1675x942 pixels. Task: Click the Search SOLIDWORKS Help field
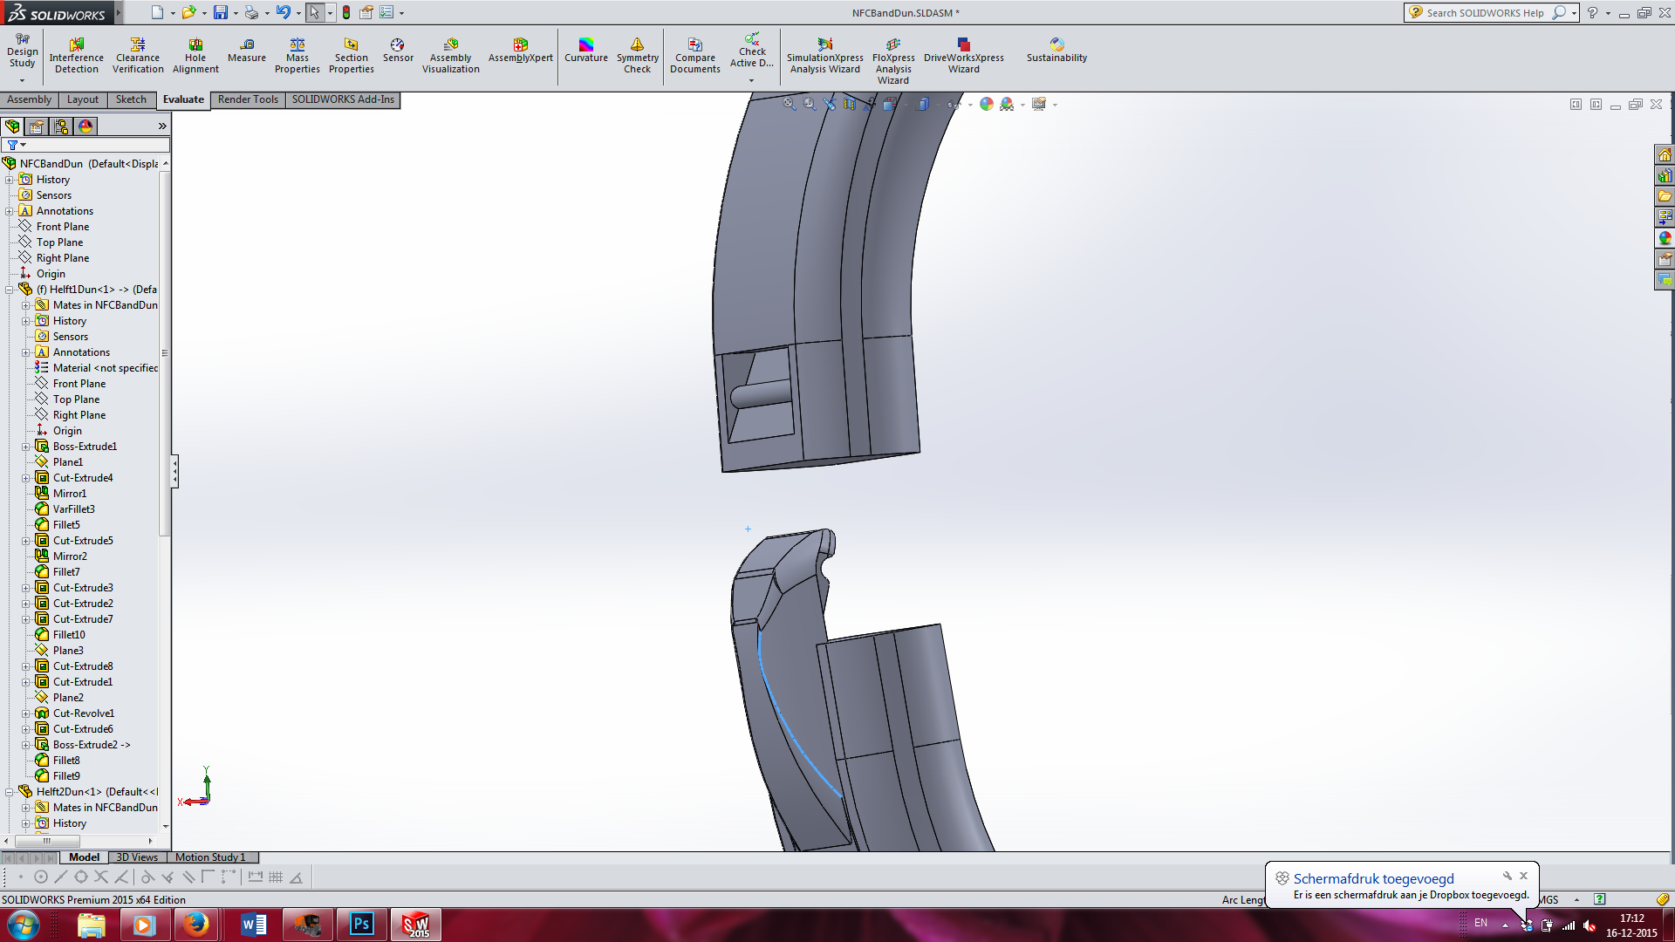point(1486,13)
